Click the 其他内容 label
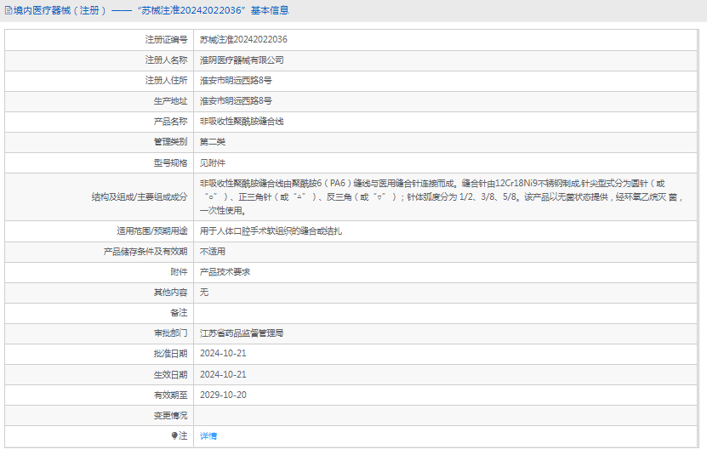 tap(170, 293)
